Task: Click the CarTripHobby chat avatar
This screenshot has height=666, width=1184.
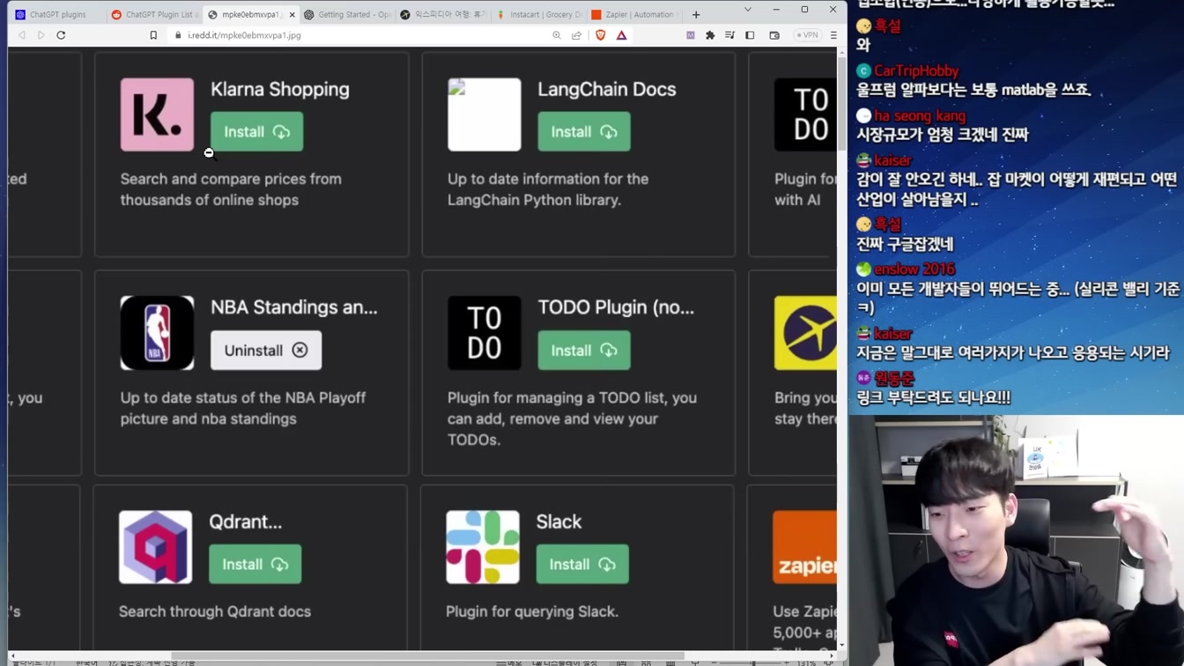Action: click(863, 70)
